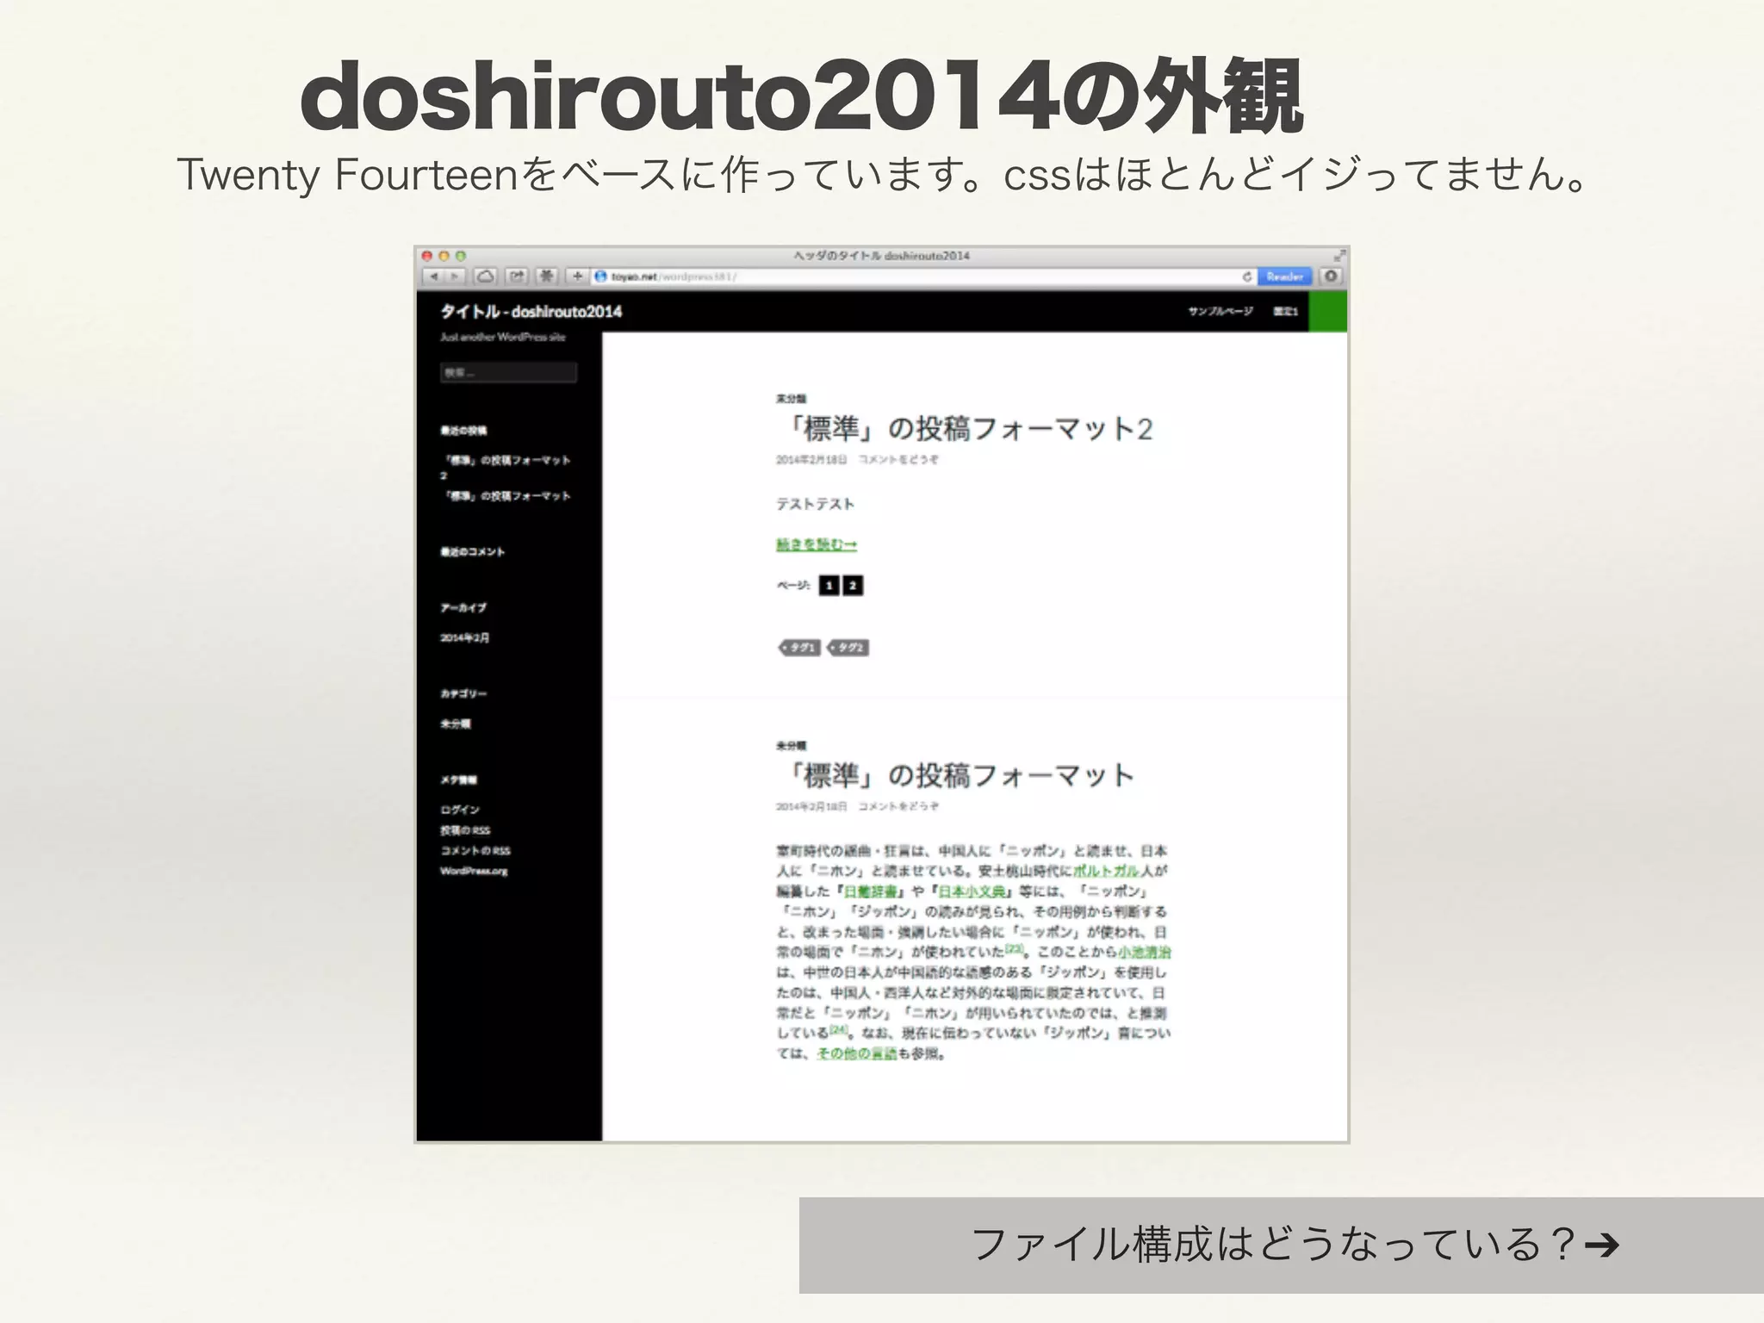Screen dimensions: 1764x1323
Task: Click the sidebar search box
Action: (x=508, y=372)
